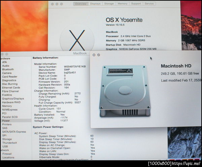Click the 249.2 GB, 190.61 GB free text
Image resolution: width=202 pixels, height=167 pixels.
pos(180,73)
